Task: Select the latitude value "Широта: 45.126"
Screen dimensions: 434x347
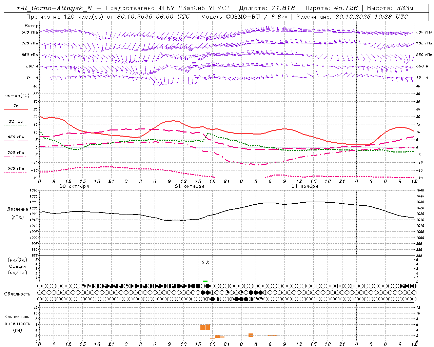Action: click(331, 8)
